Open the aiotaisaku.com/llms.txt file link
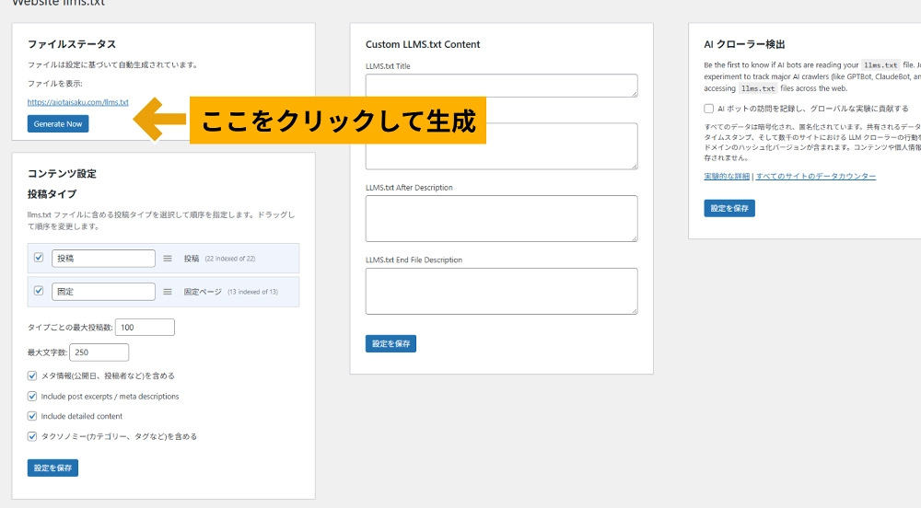Viewport: 921px width, 508px height. click(x=77, y=102)
